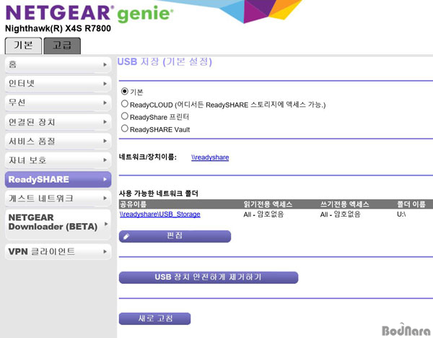Click USB 장치 안전하게 제거하기 button
Viewport: 433px width, 338px height.
tap(209, 277)
